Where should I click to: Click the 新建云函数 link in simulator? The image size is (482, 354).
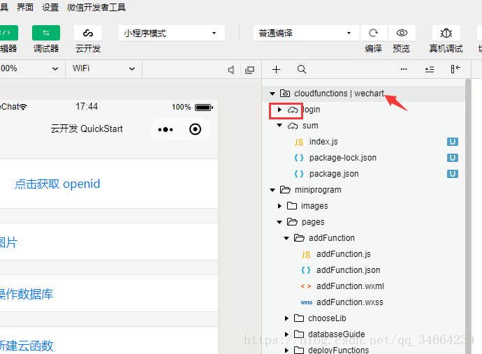click(x=27, y=346)
